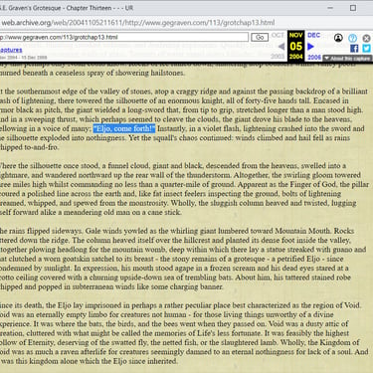This screenshot has width=373, height=373.
Task: Click the Wayback Machine URL input field
Action: pyautogui.click(x=123, y=37)
